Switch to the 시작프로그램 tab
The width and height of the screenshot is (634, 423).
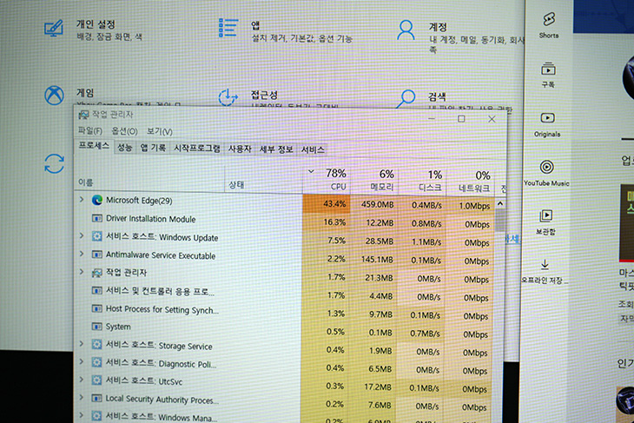pos(197,149)
